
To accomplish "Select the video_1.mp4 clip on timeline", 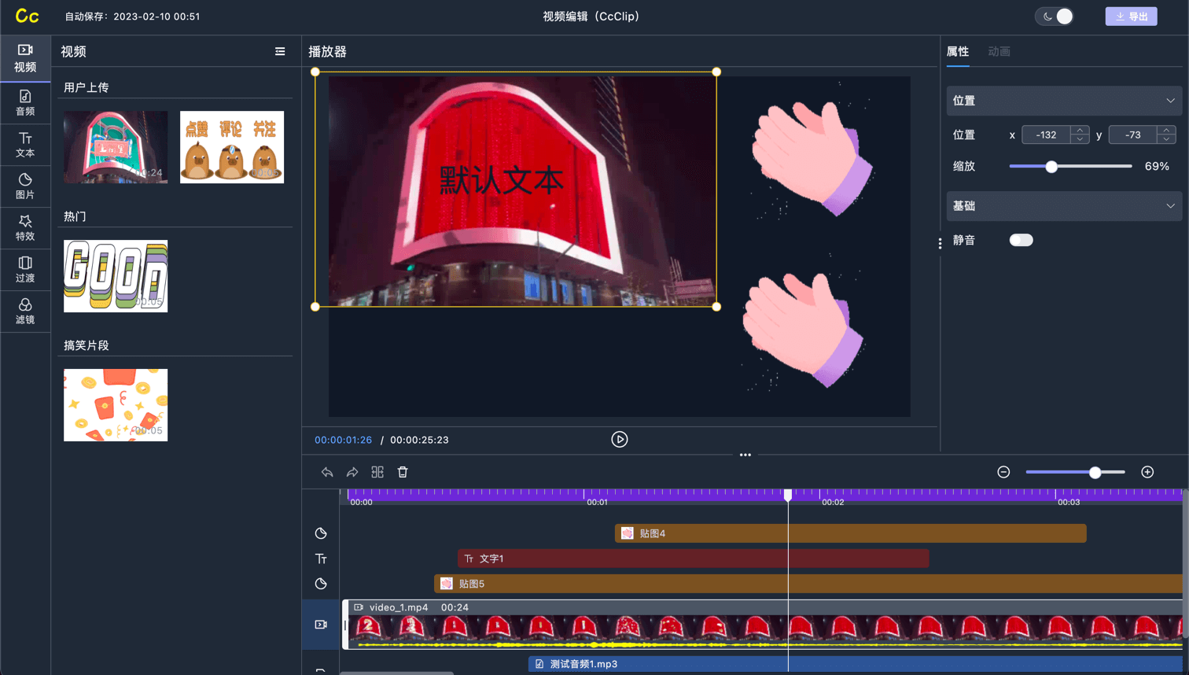I will coord(763,625).
